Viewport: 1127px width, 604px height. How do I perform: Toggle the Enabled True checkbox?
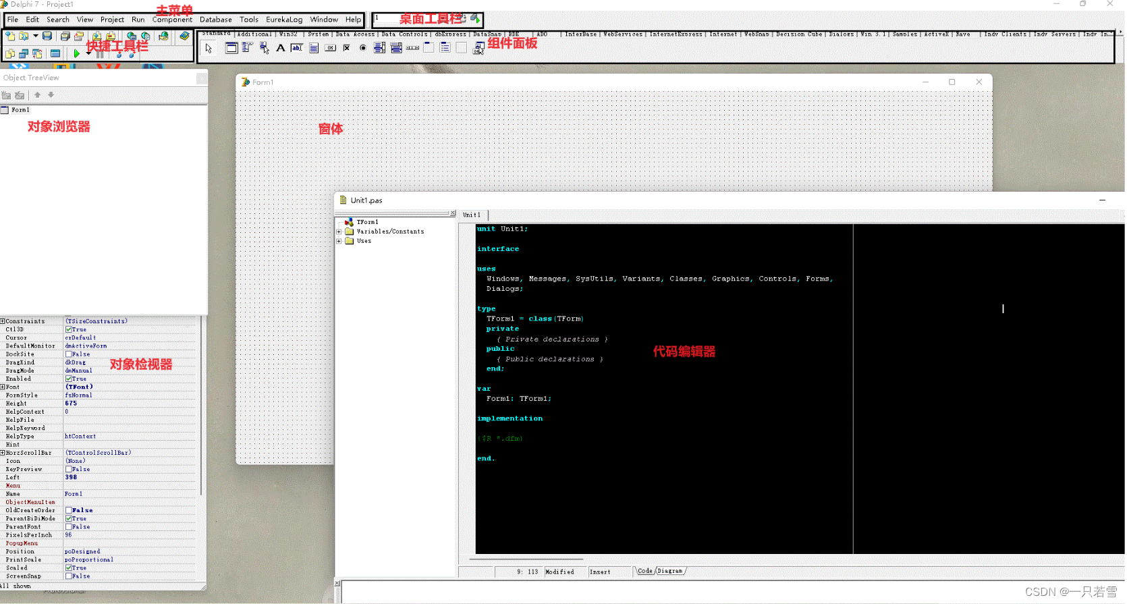click(x=69, y=379)
